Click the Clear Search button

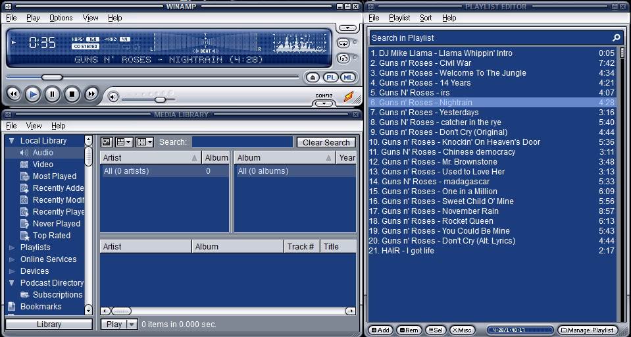(x=326, y=142)
